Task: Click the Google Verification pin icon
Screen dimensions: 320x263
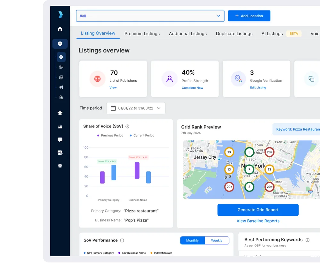Action: pos(238,79)
